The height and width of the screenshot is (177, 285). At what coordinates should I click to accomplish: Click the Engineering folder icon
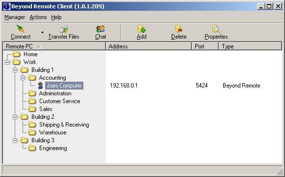click(32, 148)
